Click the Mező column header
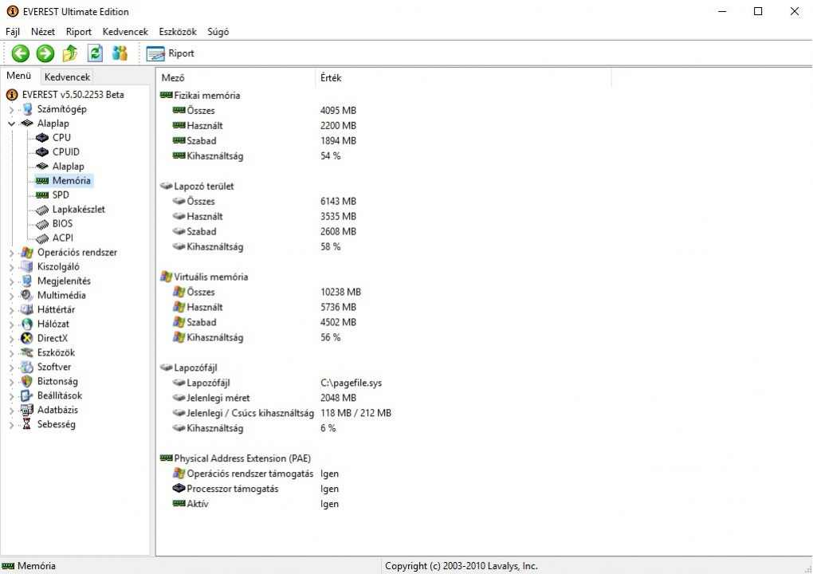The image size is (813, 574). coord(235,78)
